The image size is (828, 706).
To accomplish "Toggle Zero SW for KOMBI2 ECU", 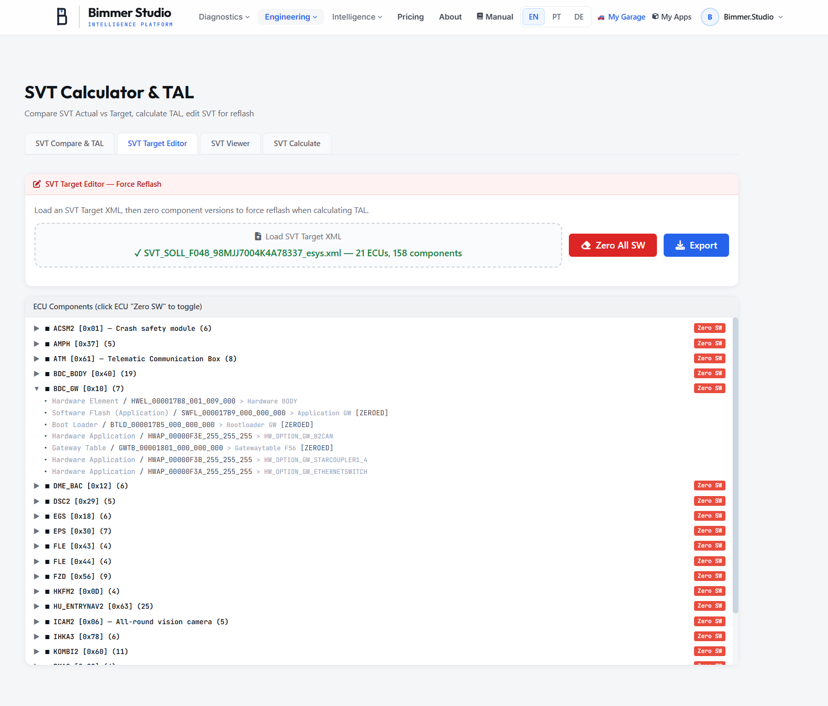I will [x=709, y=651].
